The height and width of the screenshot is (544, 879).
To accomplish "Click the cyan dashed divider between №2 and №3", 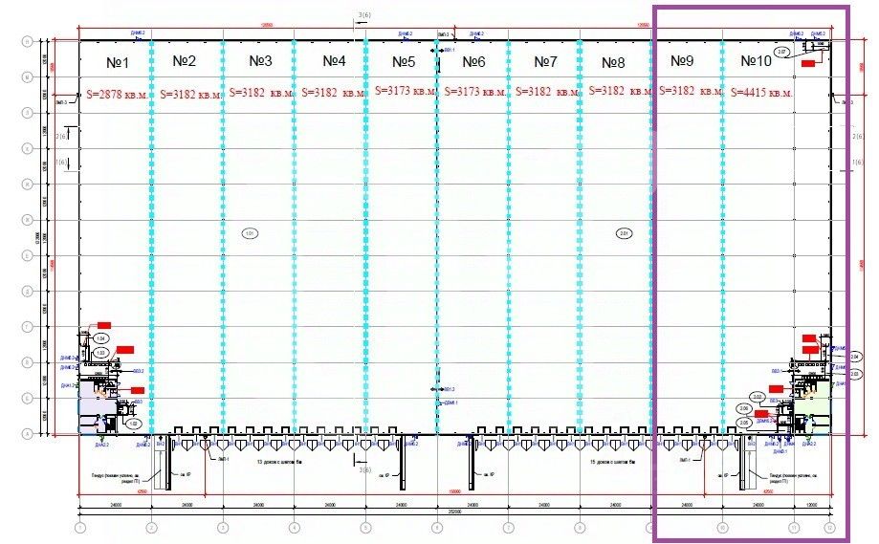I will (223, 237).
